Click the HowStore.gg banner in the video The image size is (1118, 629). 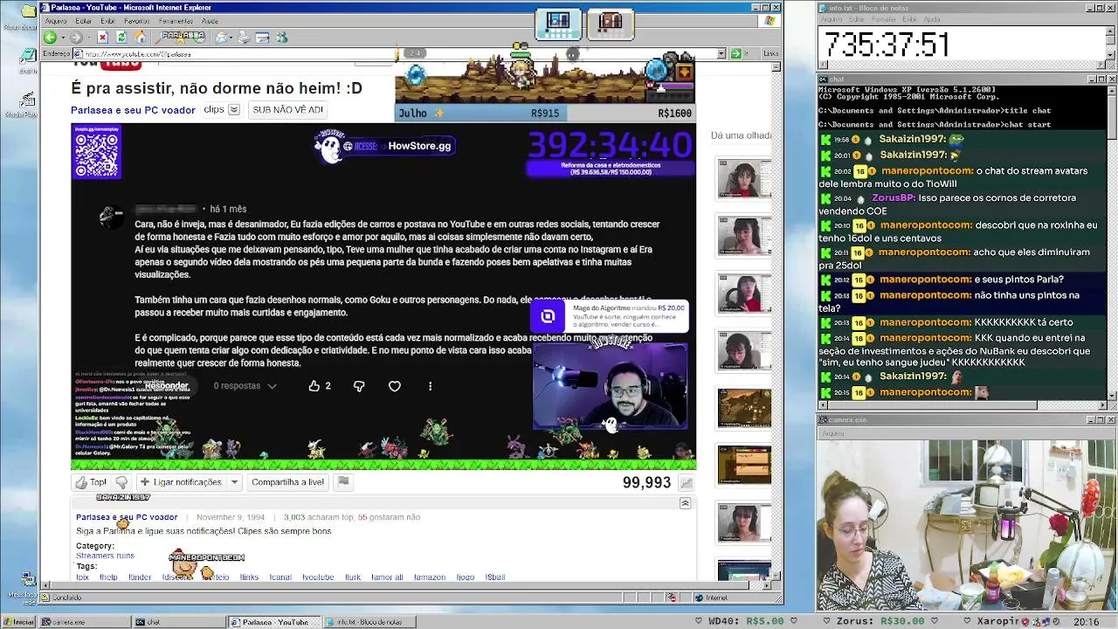[386, 146]
